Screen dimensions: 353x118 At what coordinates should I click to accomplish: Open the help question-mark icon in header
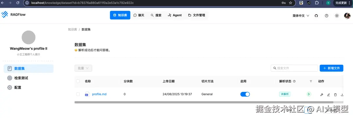327,16
